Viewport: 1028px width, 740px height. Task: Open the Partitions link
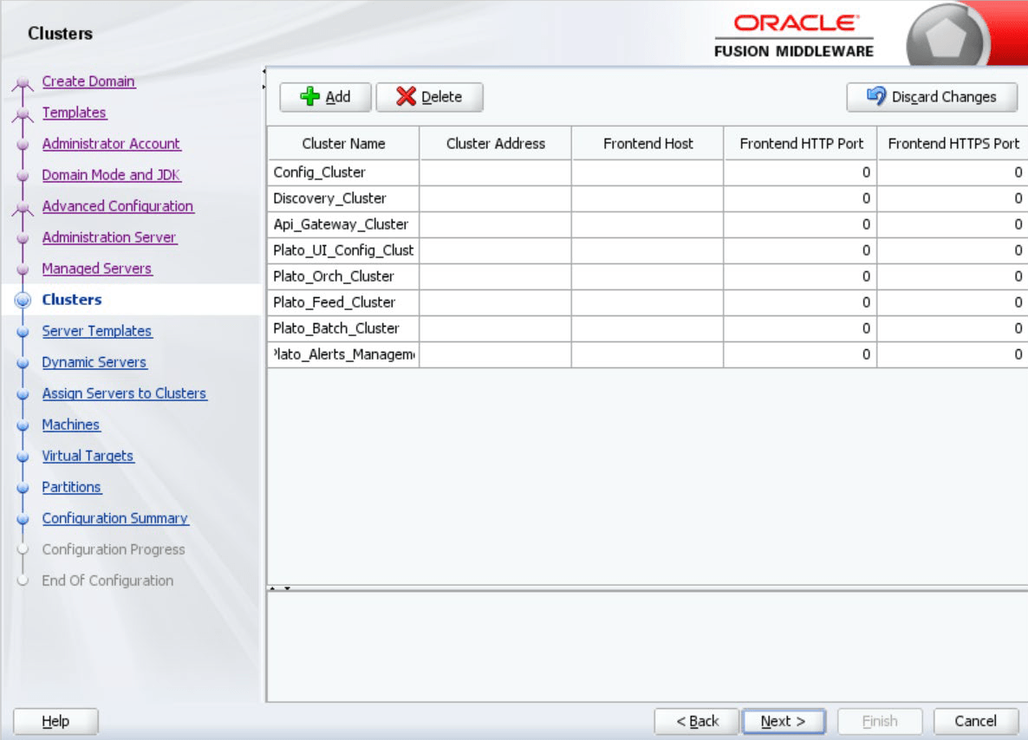[71, 487]
